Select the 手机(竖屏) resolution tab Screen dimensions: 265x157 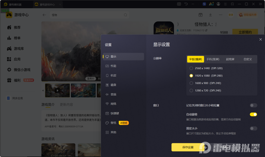(213, 59)
